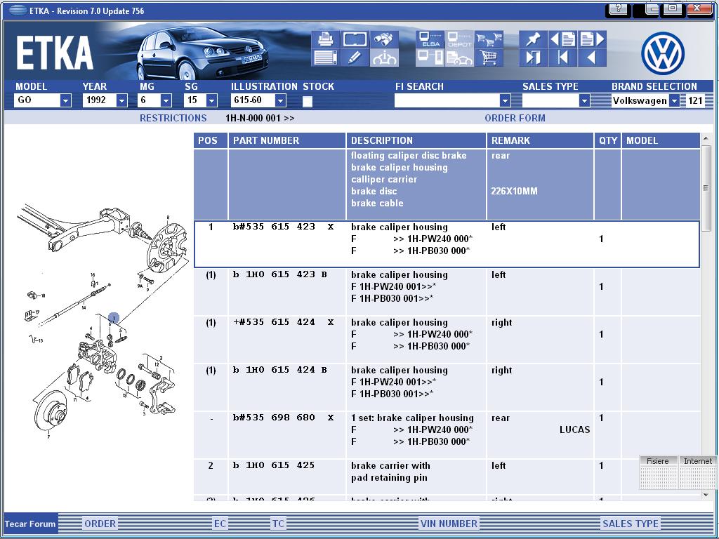Click the POS column header
The width and height of the screenshot is (719, 539).
pyautogui.click(x=211, y=140)
